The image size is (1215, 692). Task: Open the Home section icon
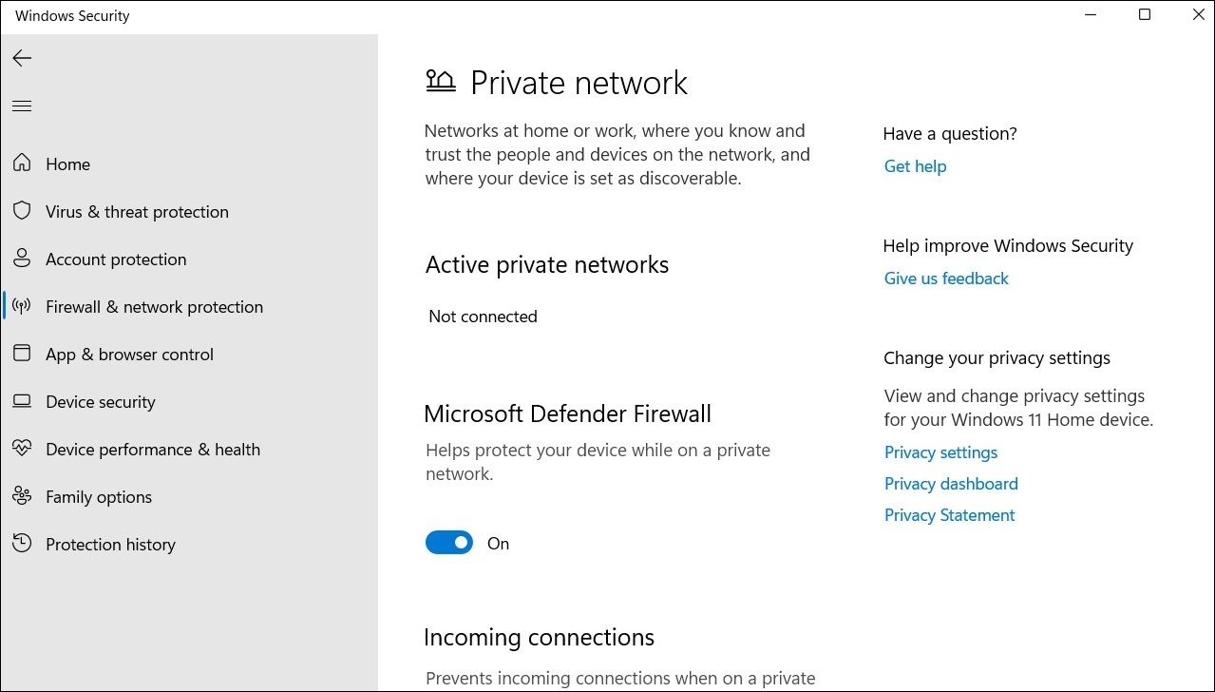pyautogui.click(x=22, y=163)
